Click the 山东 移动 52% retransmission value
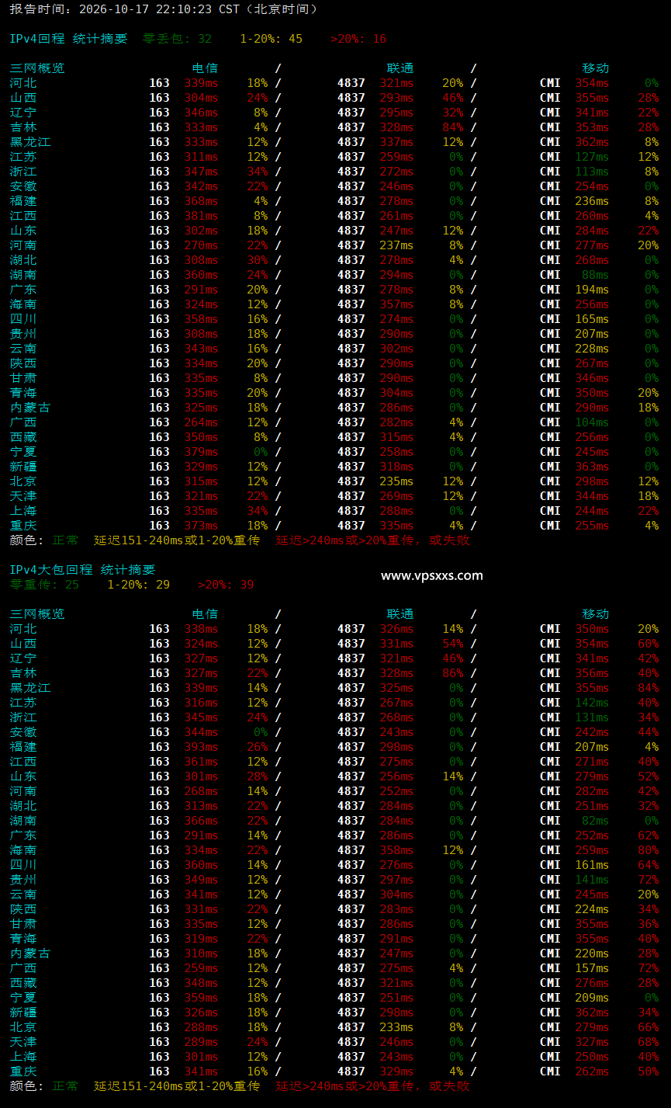The image size is (671, 1108). coord(649,776)
